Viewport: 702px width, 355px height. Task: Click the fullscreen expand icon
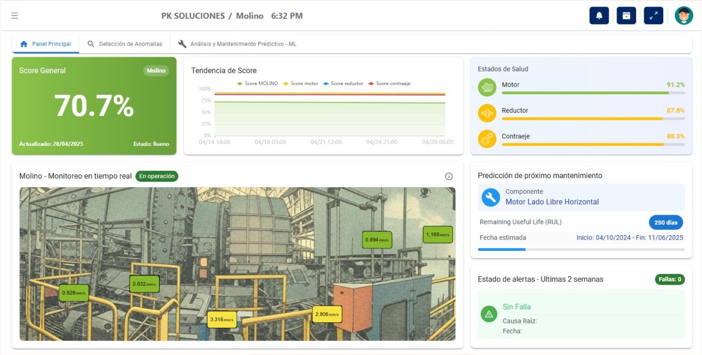tap(653, 15)
